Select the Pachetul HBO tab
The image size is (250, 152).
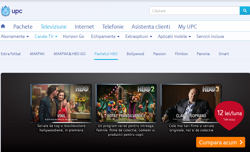pos(106,54)
